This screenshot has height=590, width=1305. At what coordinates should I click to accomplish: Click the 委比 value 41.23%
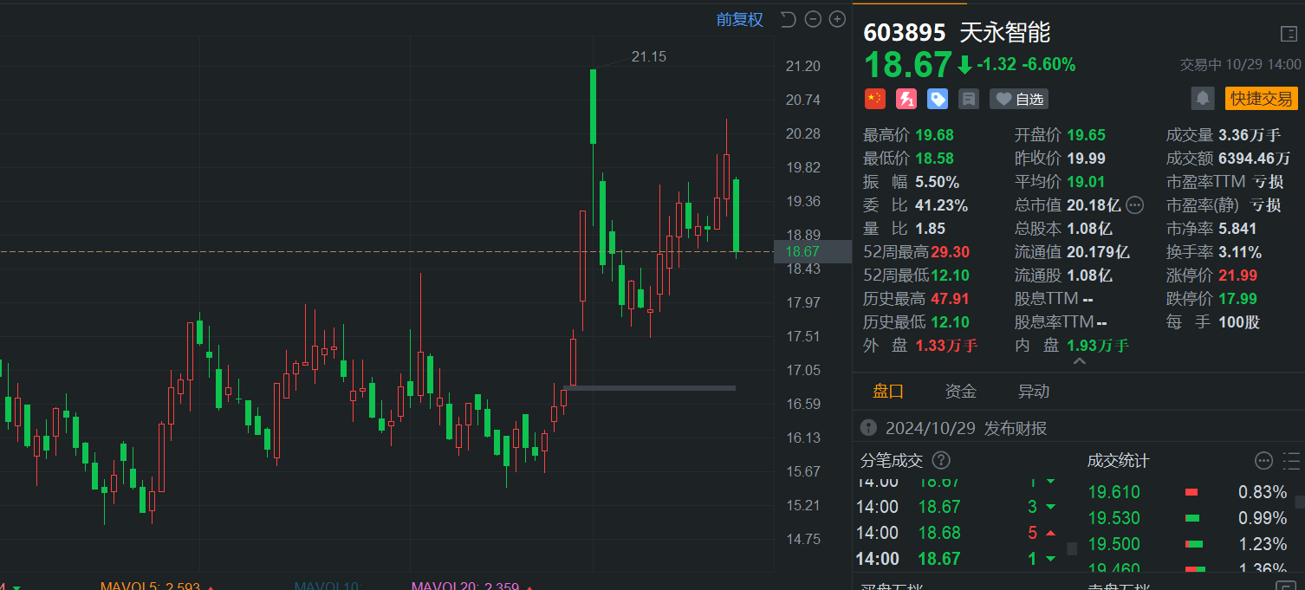click(x=942, y=205)
